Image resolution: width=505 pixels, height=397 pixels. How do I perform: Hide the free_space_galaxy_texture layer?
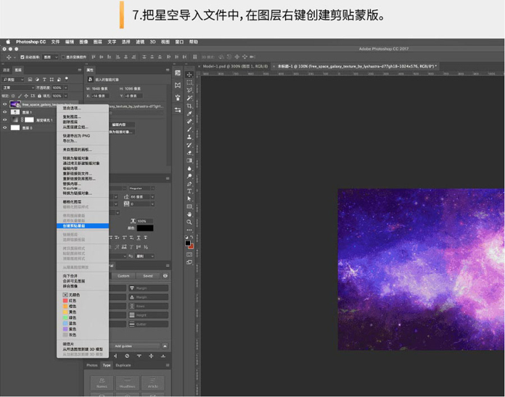pos(5,104)
